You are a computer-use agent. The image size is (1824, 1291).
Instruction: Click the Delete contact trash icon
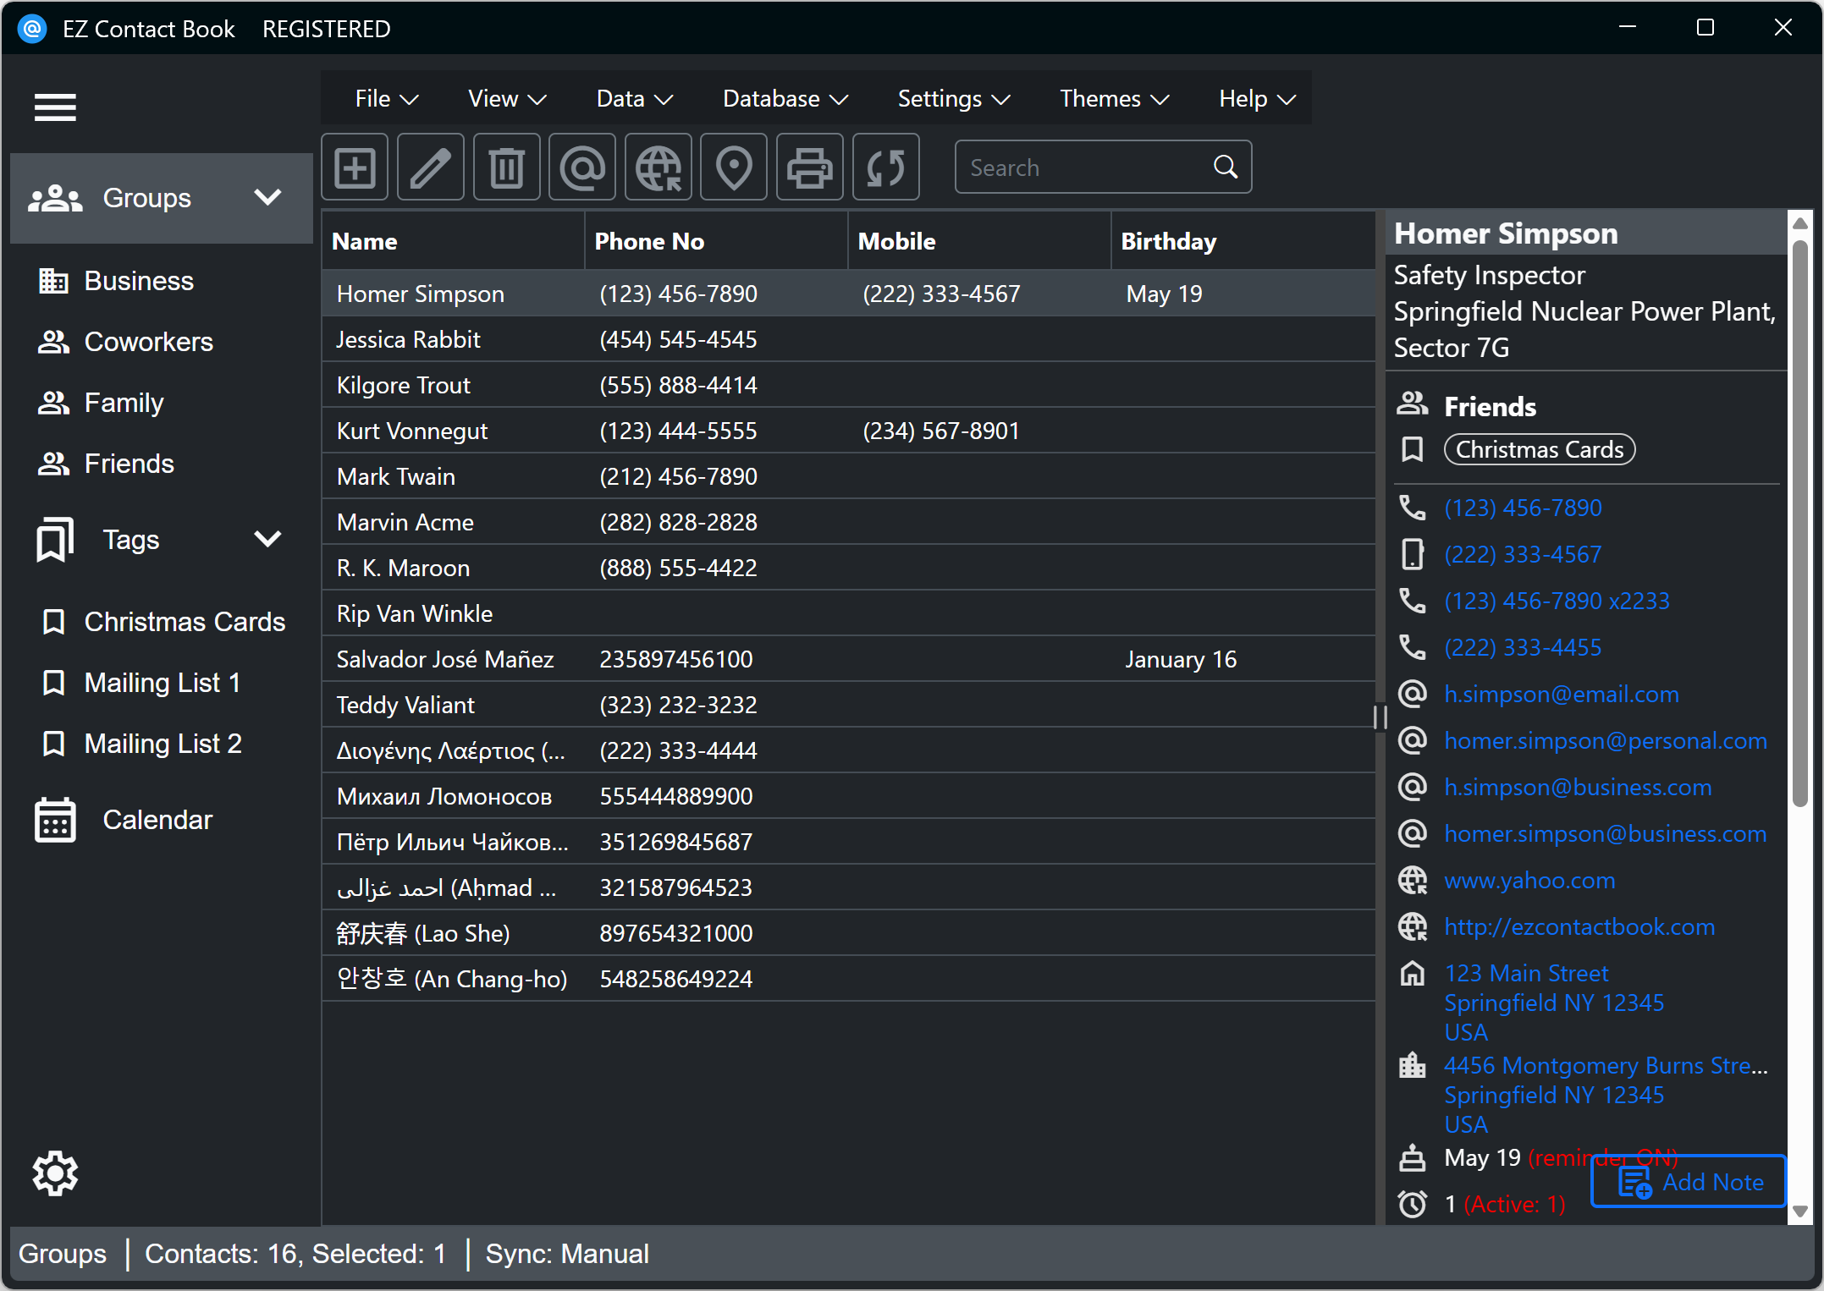click(506, 168)
